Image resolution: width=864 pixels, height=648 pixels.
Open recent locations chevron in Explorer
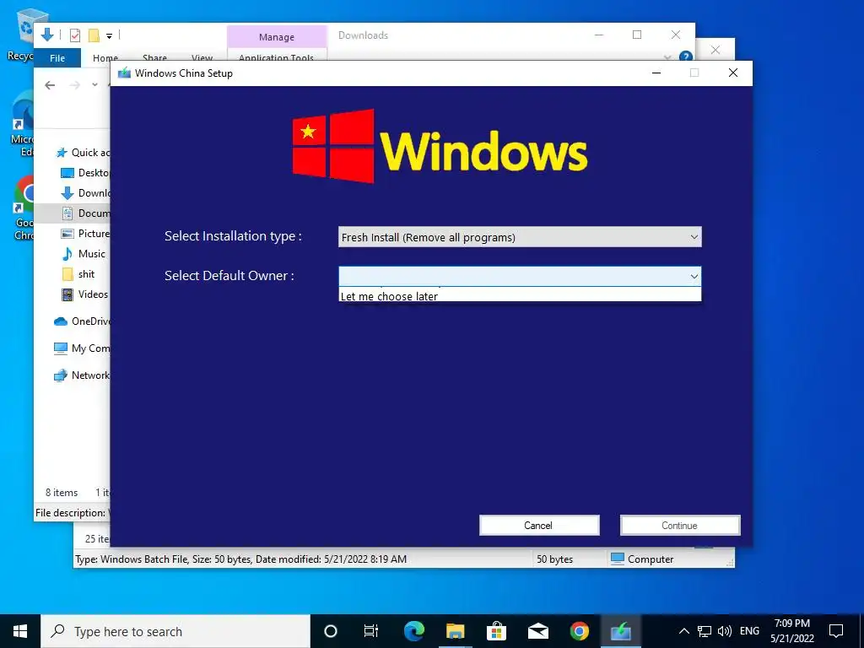pos(94,85)
